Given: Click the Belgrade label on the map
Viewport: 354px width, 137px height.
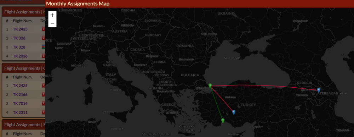Looking at the screenshot, I should 152,56.
